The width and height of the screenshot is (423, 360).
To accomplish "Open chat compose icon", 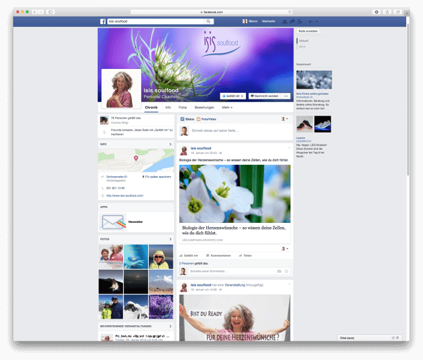I will (x=393, y=338).
